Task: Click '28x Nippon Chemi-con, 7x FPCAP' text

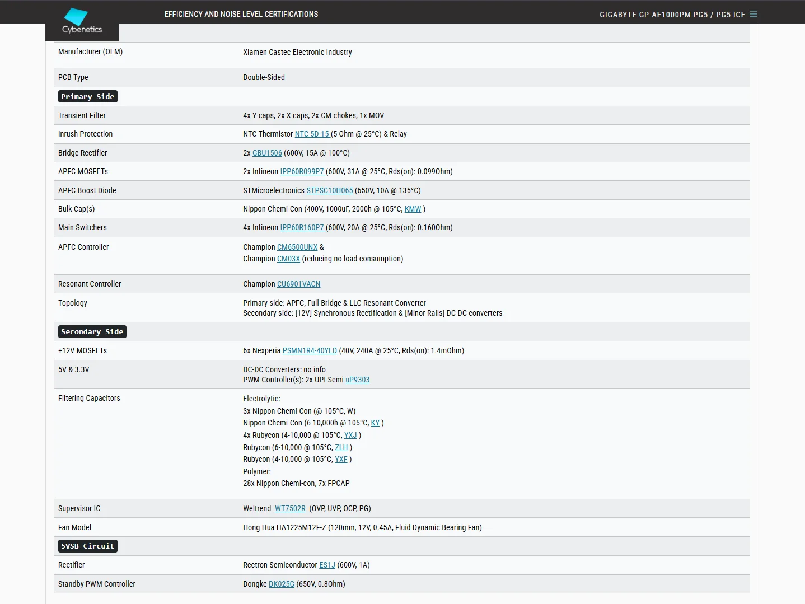Action: click(x=296, y=483)
